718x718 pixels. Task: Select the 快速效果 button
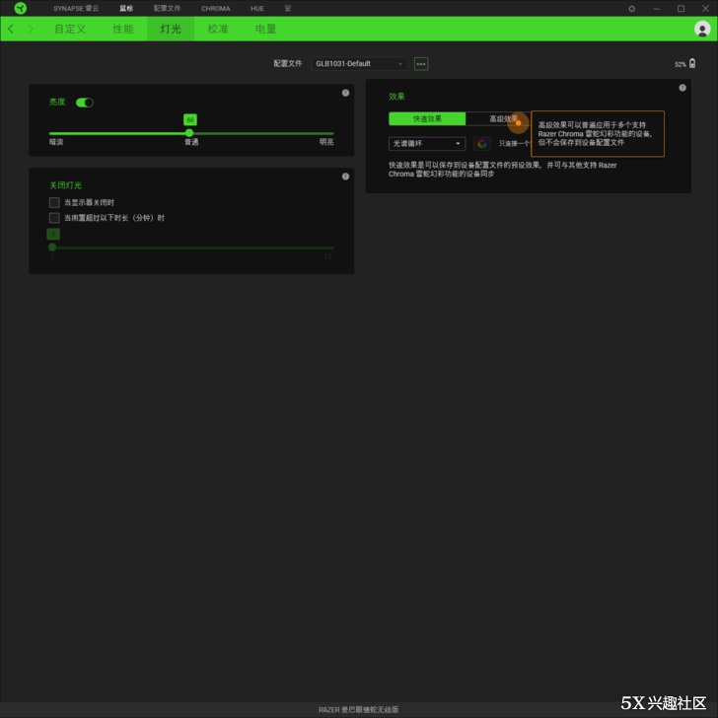(427, 118)
